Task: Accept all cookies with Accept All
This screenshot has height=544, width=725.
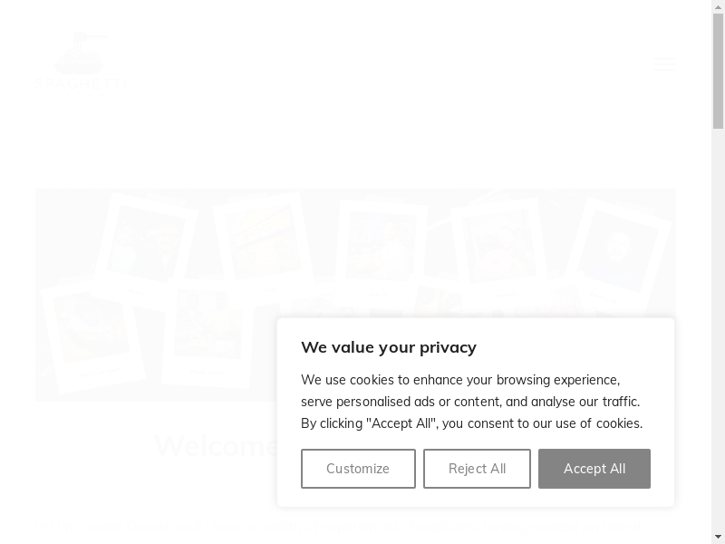Action: coord(594,469)
